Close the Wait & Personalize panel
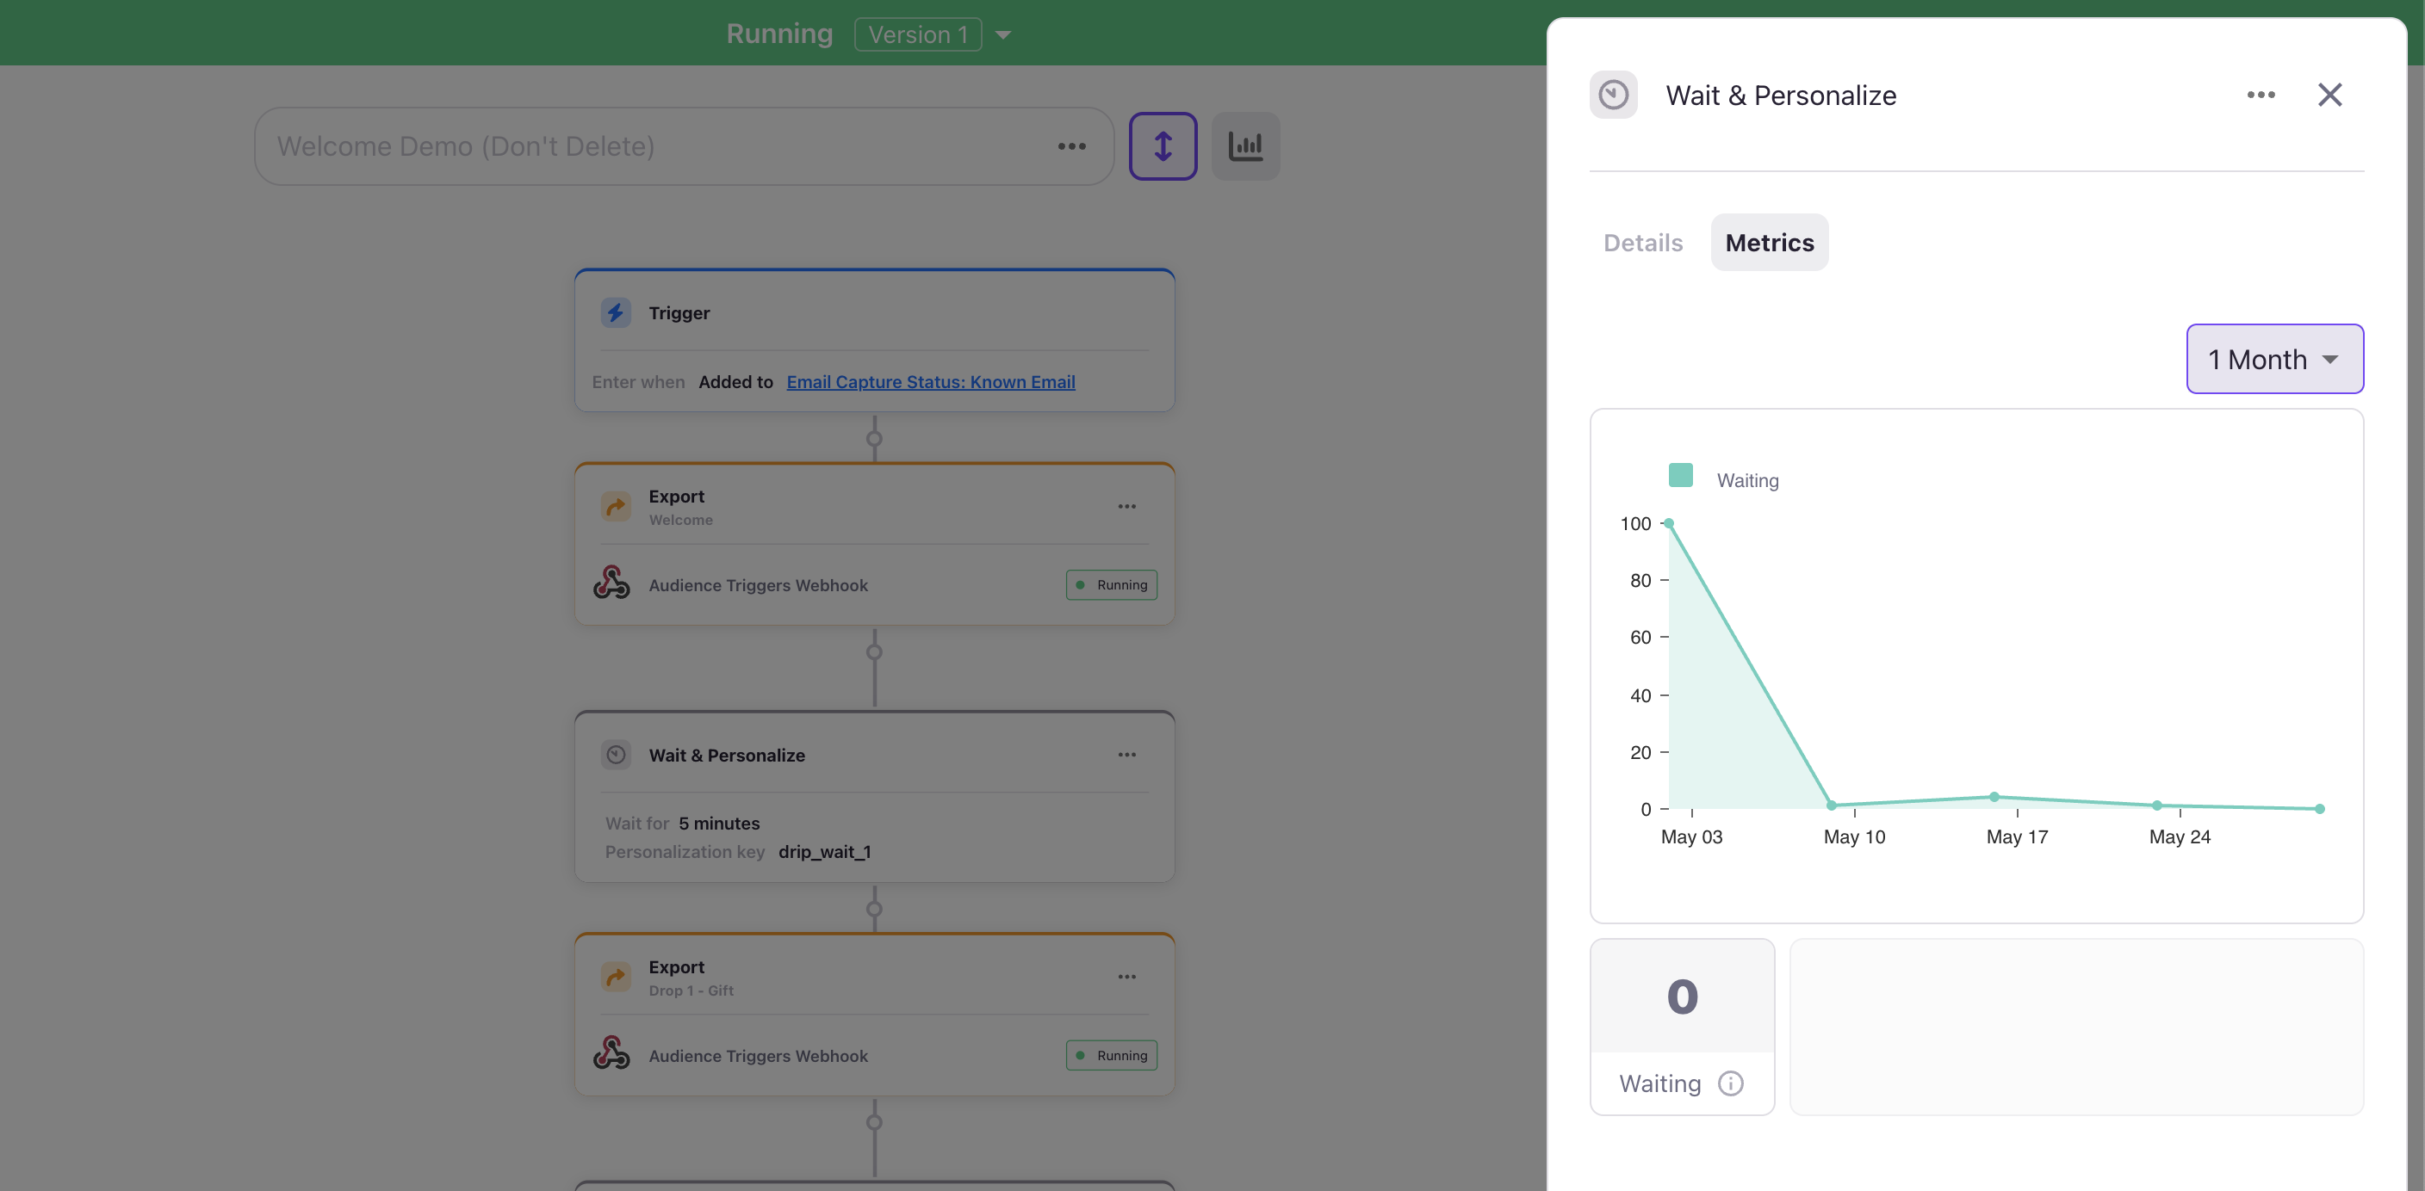The height and width of the screenshot is (1191, 2425). pos(2329,95)
